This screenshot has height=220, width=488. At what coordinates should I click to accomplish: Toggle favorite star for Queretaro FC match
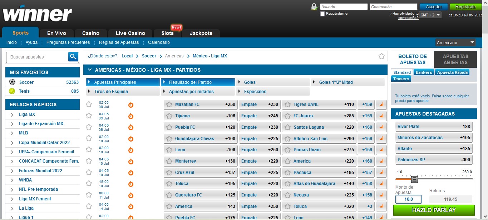point(89,195)
